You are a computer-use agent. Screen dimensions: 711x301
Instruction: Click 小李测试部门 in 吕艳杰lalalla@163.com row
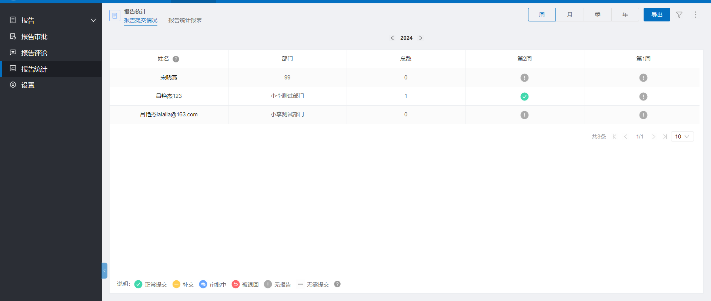tap(287, 114)
